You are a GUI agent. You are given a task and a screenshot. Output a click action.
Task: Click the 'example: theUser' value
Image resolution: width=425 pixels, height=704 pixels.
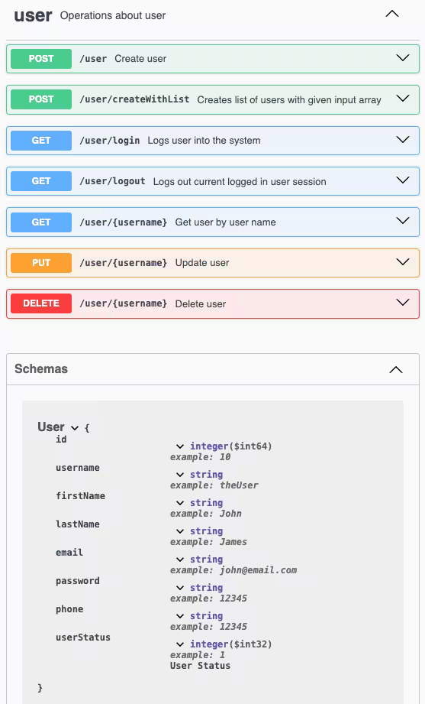214,485
